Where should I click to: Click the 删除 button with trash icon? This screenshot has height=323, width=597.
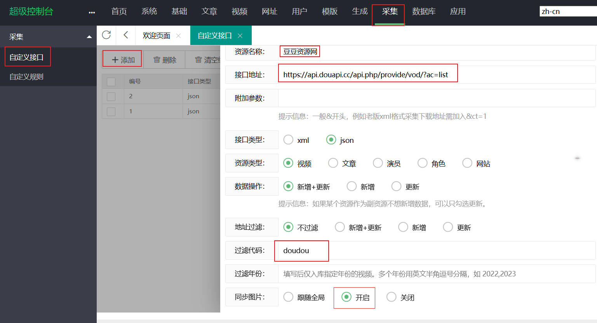pyautogui.click(x=165, y=60)
